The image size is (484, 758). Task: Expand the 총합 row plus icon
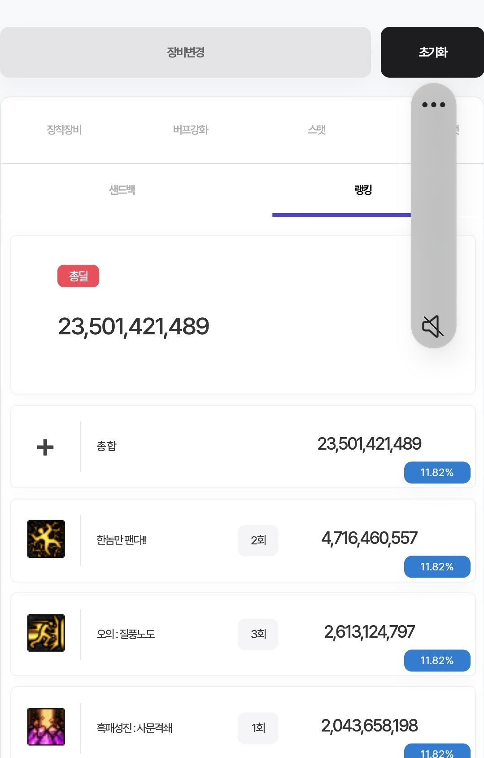click(45, 447)
